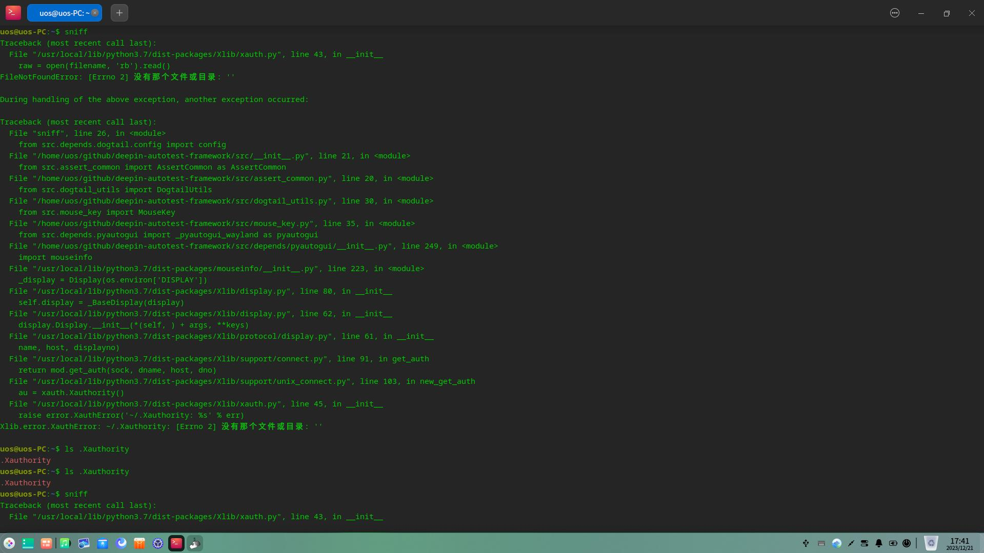Open a new terminal tab
This screenshot has width=984, height=553.
(x=119, y=13)
